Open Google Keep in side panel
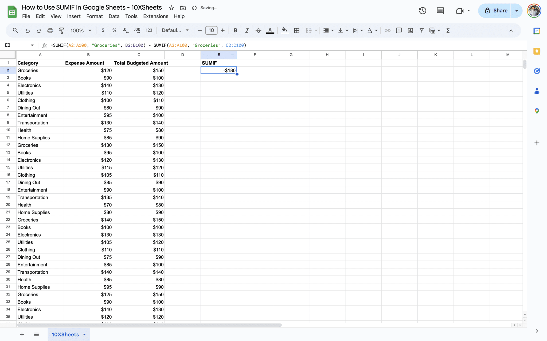This screenshot has height=341, width=547. [537, 51]
